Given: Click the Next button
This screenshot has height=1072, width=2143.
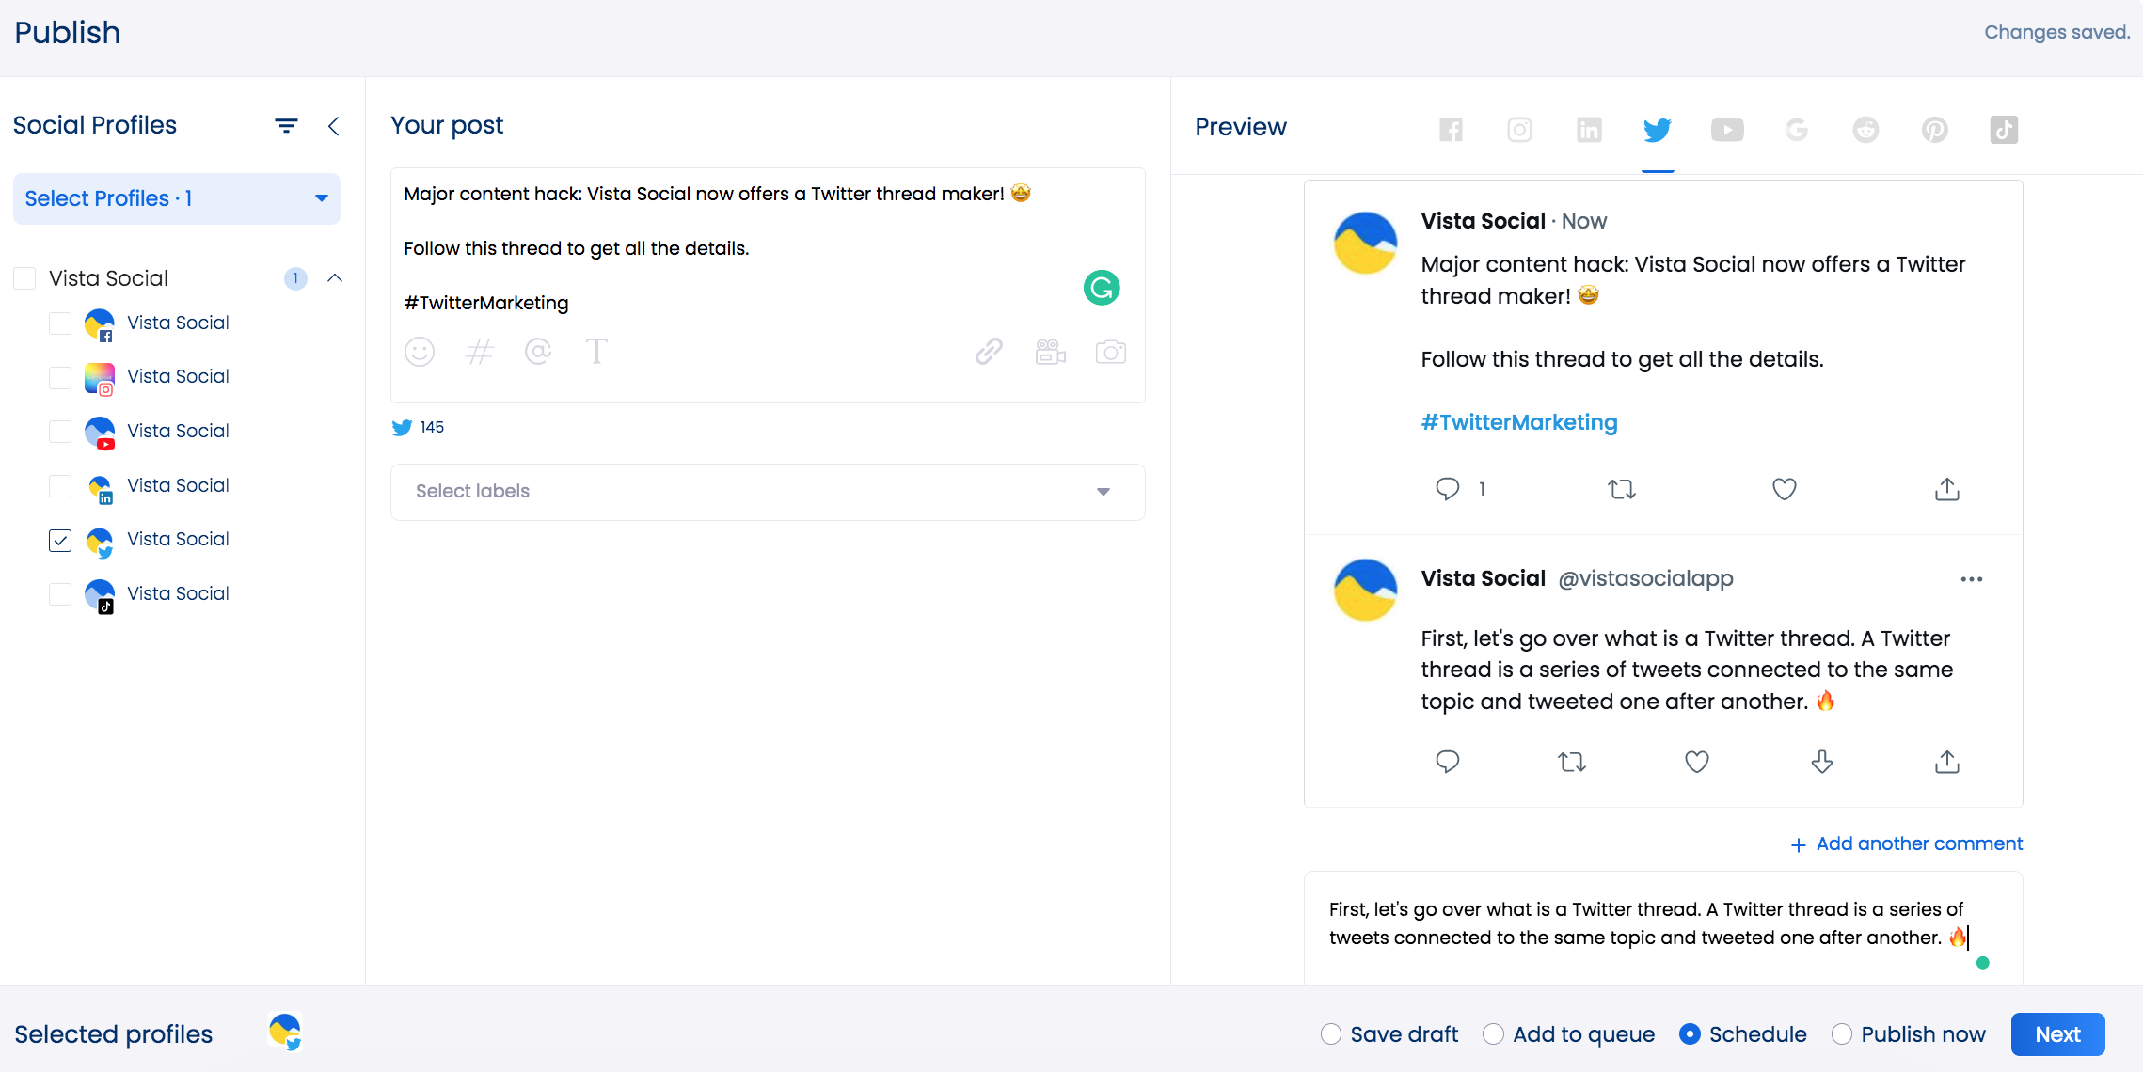Looking at the screenshot, I should (x=2057, y=1033).
